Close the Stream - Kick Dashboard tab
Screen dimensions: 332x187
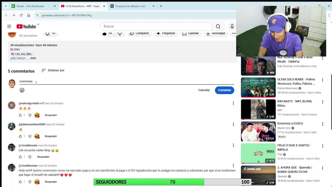(55, 6)
